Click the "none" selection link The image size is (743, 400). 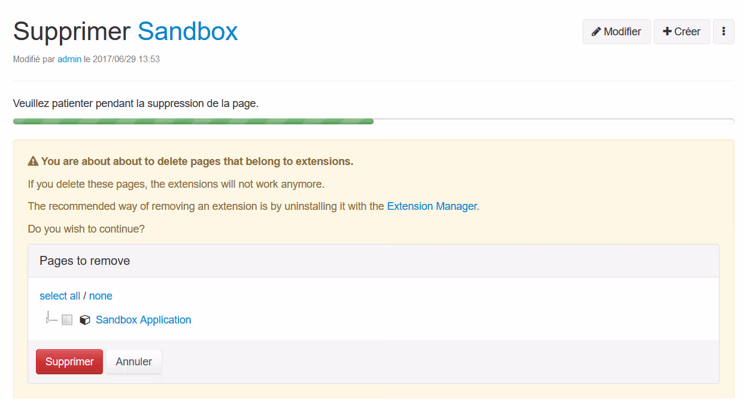(x=101, y=296)
